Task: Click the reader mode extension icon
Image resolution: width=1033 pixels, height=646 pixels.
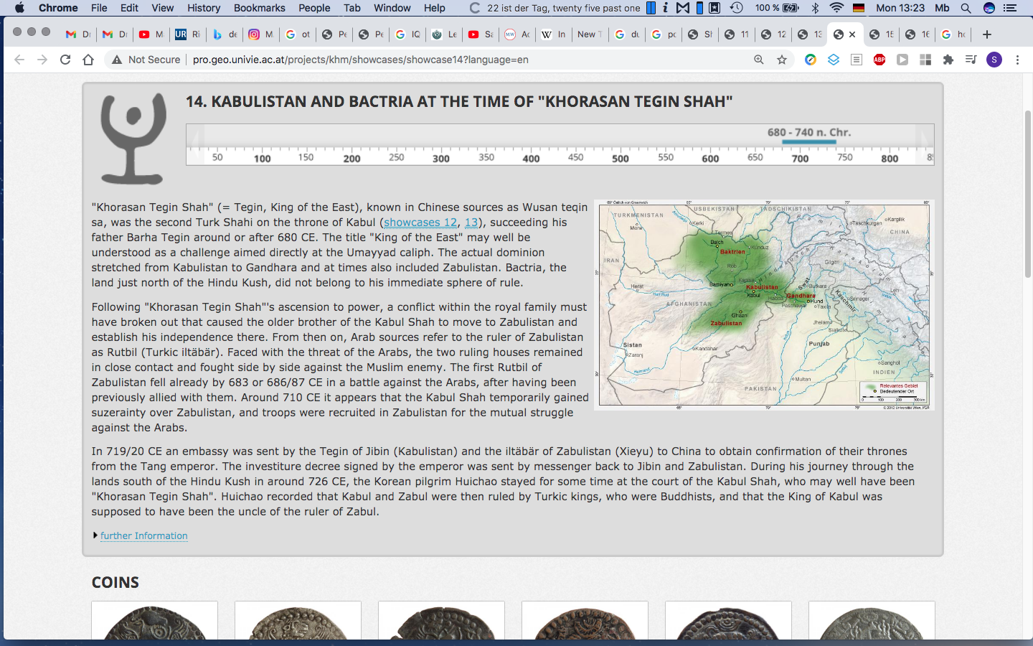Action: pos(857,60)
